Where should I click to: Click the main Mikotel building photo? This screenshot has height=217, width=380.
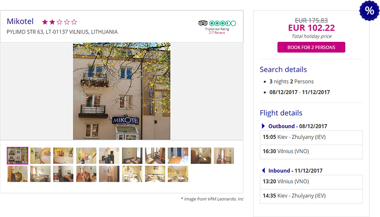[122, 91]
